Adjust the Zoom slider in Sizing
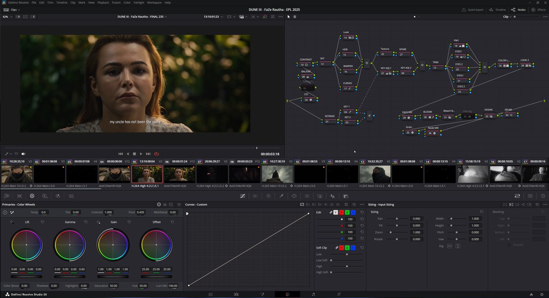Viewport: 549px width, 298px height. pos(397,232)
